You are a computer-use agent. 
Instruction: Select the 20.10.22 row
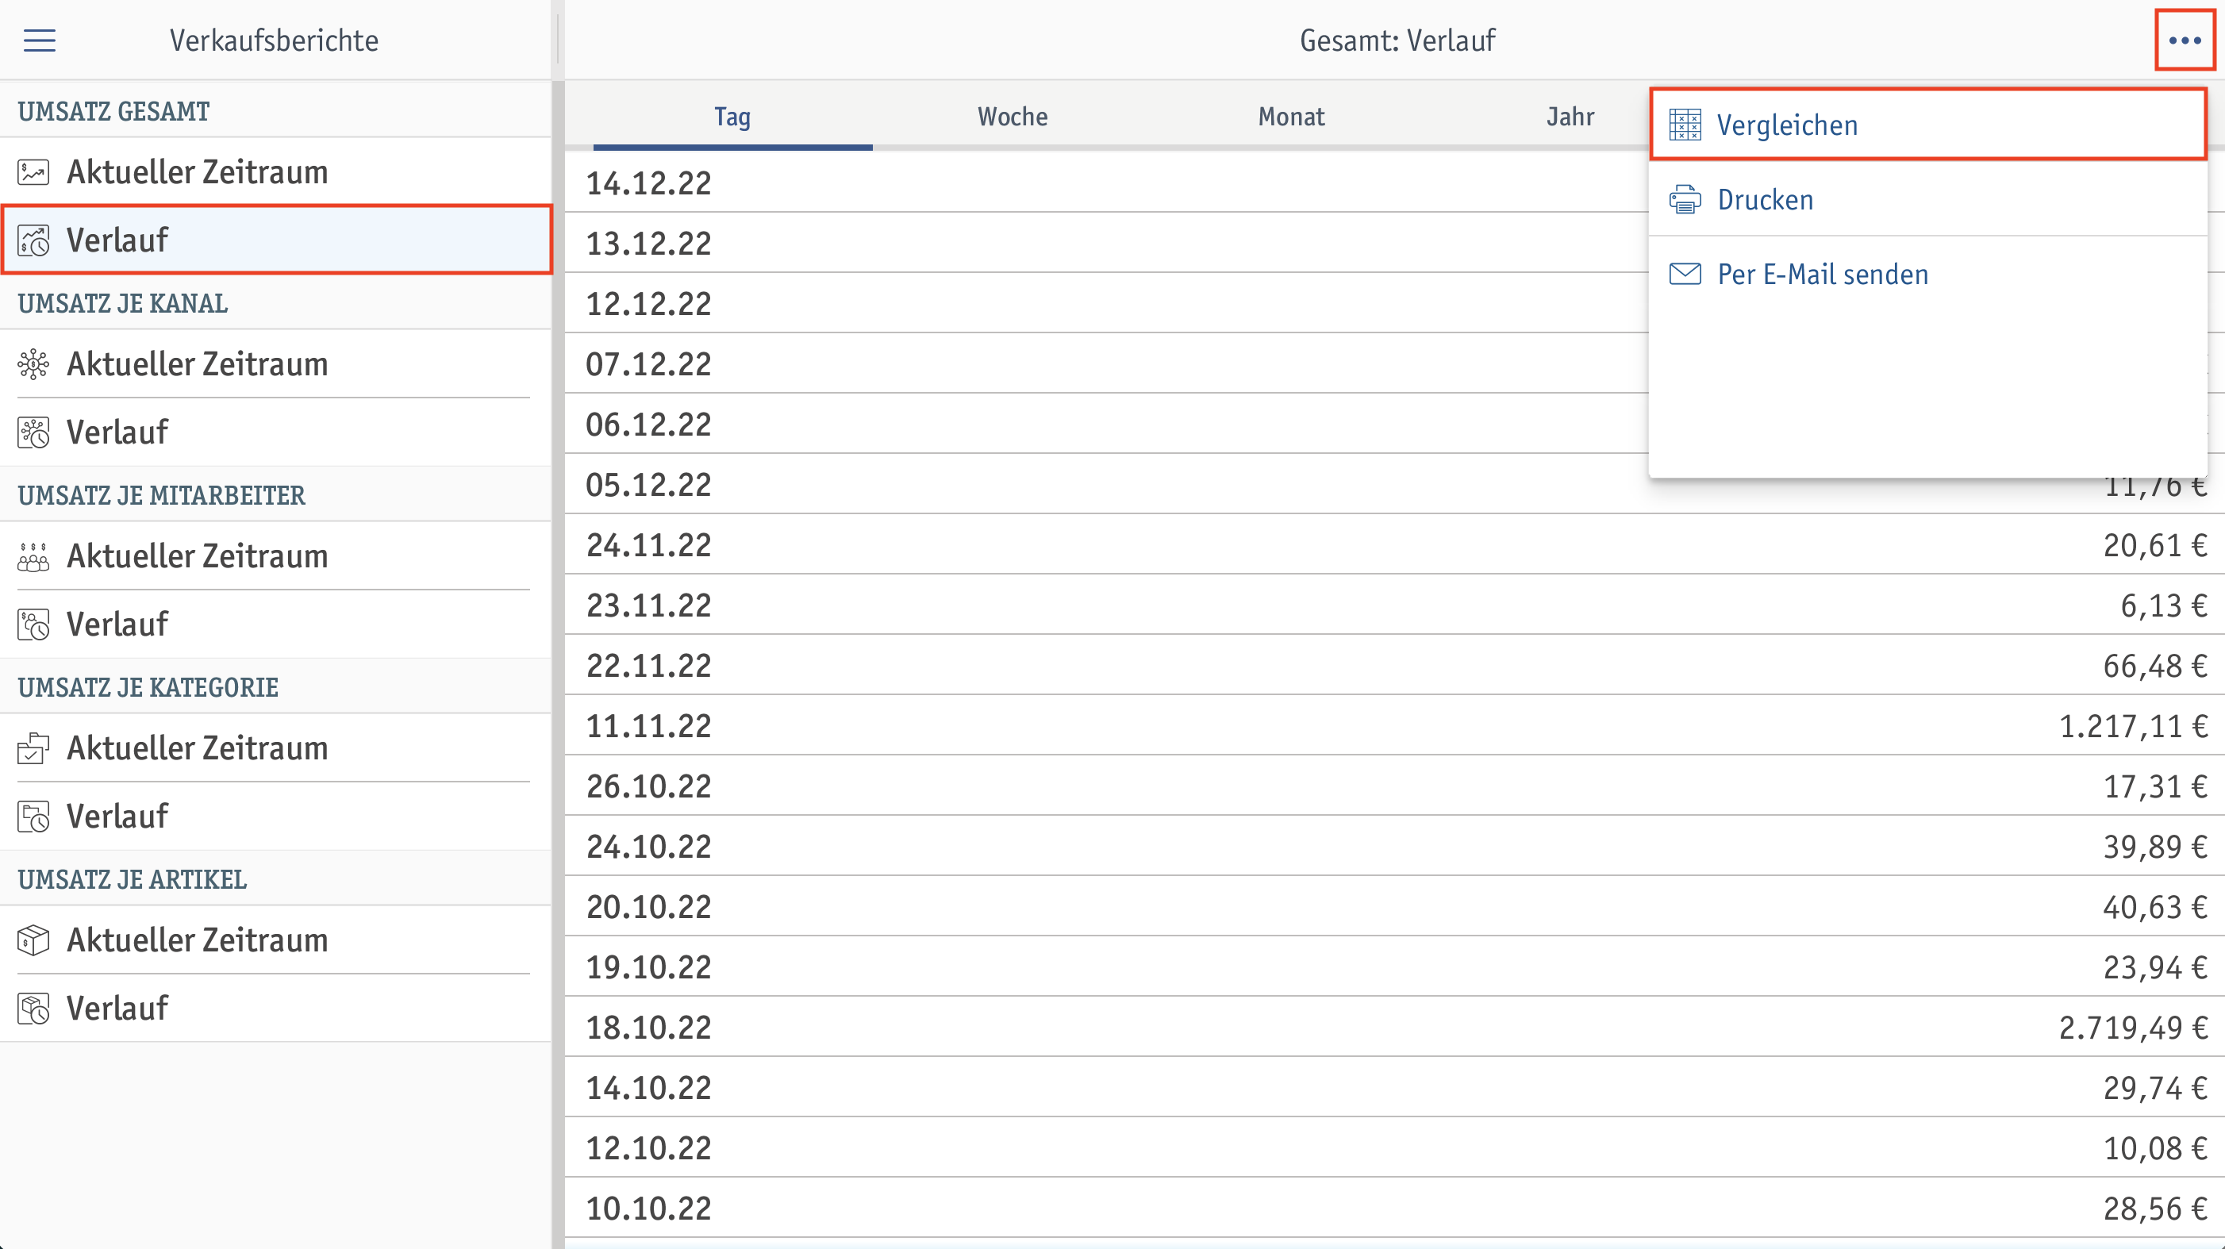[1394, 907]
